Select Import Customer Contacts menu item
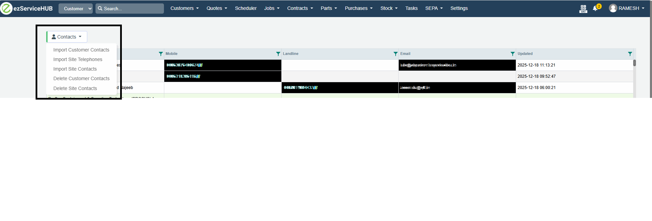 coord(81,50)
